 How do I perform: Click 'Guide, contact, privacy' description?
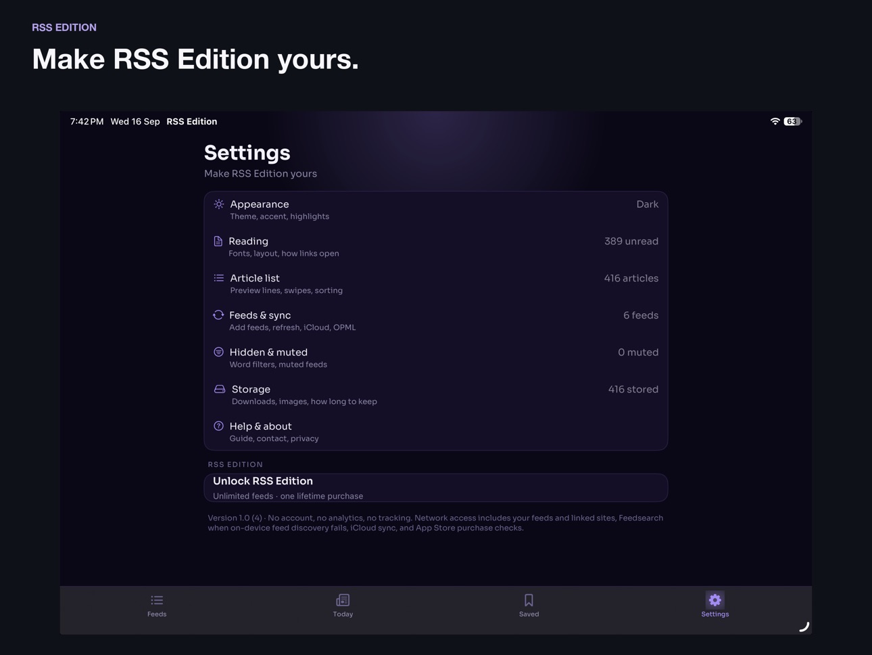click(274, 438)
